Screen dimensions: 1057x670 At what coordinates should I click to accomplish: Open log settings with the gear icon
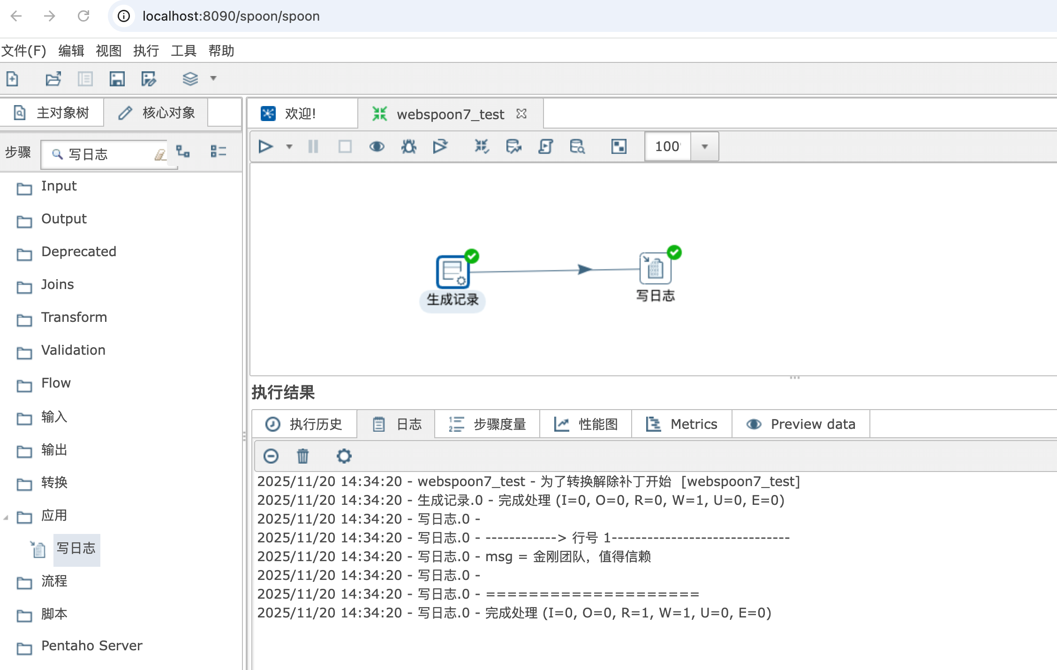(x=344, y=456)
